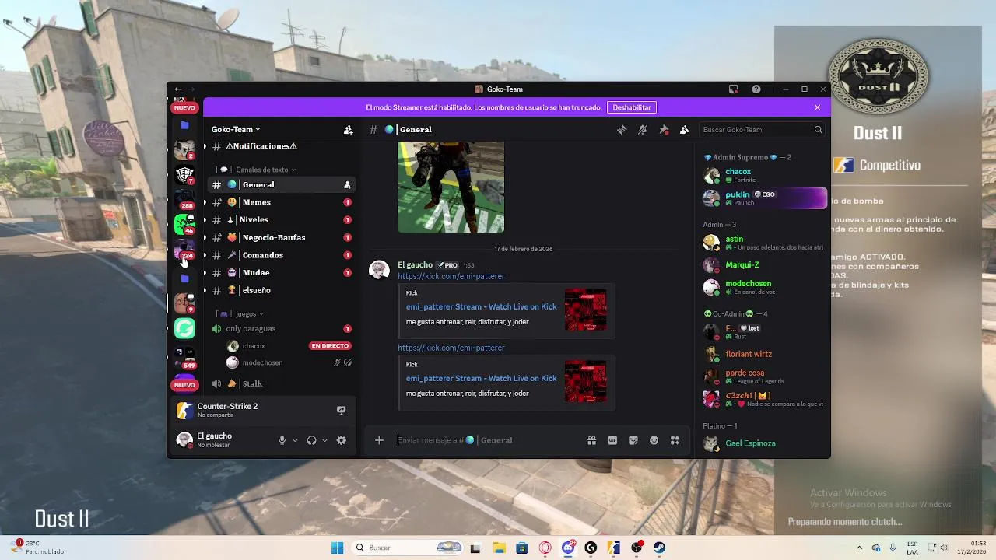Screen dimensions: 996x560
Task: Join the only paraguas voice channel
Action: point(281,329)
